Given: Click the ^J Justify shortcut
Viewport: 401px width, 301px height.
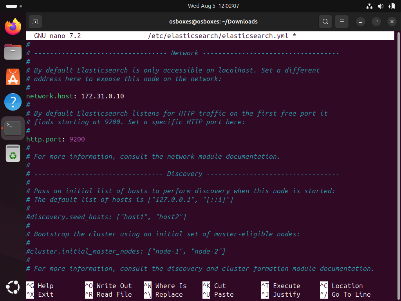Looking at the screenshot, I should (x=281, y=294).
